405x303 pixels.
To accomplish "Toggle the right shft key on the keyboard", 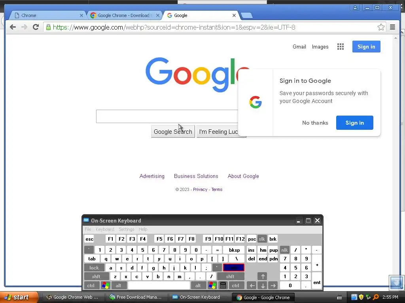I will pos(230,277).
